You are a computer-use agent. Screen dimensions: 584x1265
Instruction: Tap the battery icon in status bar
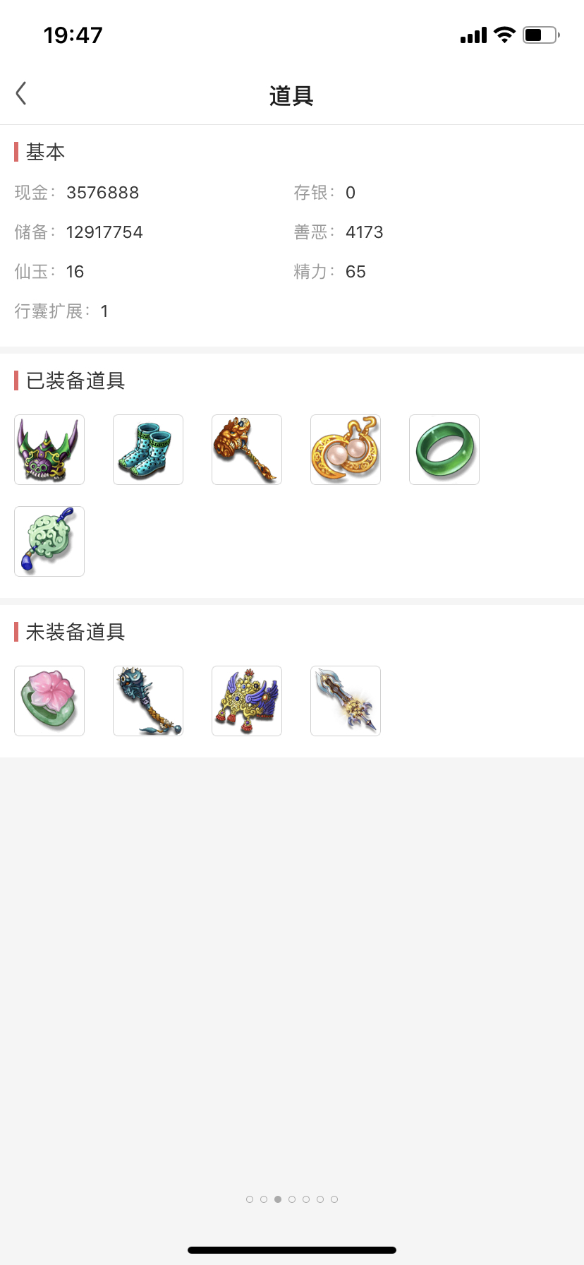(x=541, y=35)
